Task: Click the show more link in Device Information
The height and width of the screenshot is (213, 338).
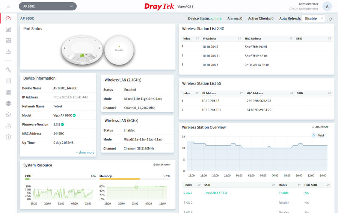Action: pyautogui.click(x=85, y=153)
